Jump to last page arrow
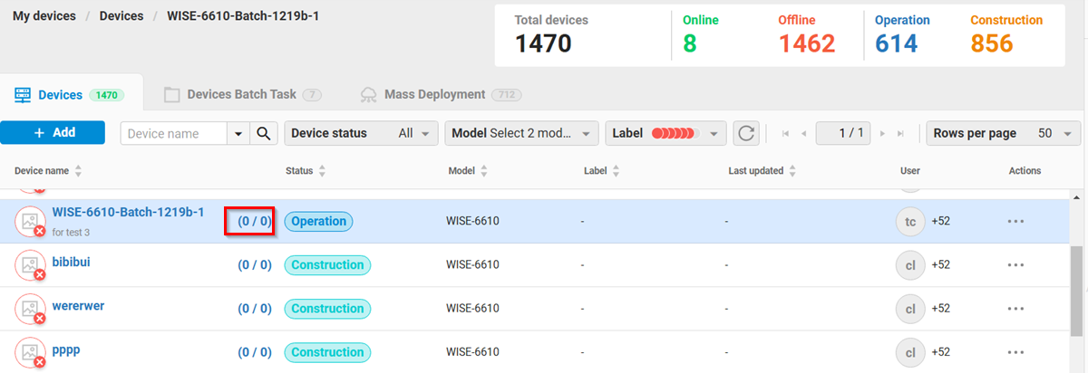1088x373 pixels. [900, 134]
